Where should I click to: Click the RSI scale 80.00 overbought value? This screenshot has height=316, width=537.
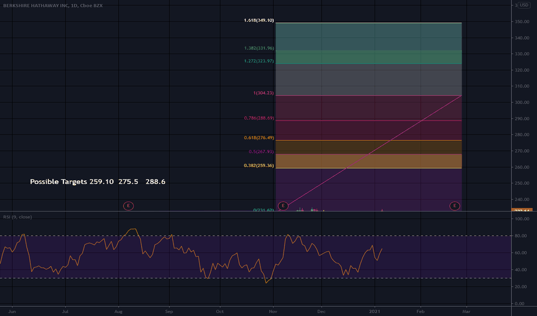click(x=521, y=236)
